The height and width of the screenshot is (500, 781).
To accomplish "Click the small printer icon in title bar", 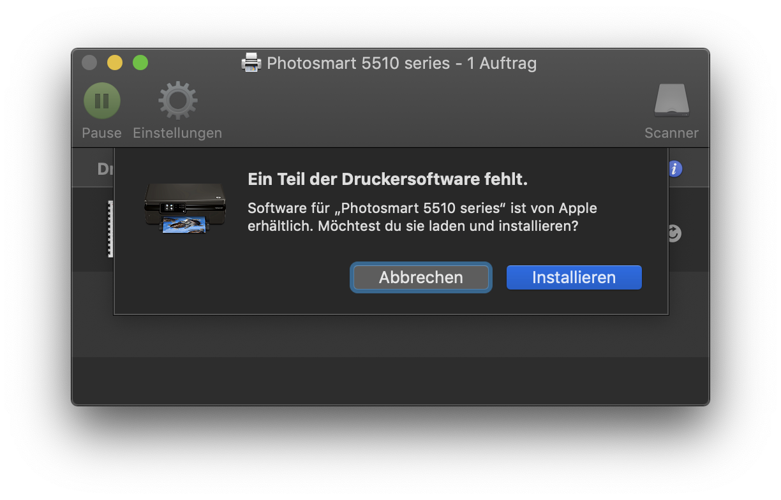I will pyautogui.click(x=251, y=62).
